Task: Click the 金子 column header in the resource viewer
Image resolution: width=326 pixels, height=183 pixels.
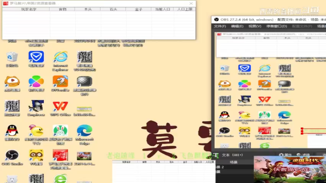Action: tap(139, 9)
